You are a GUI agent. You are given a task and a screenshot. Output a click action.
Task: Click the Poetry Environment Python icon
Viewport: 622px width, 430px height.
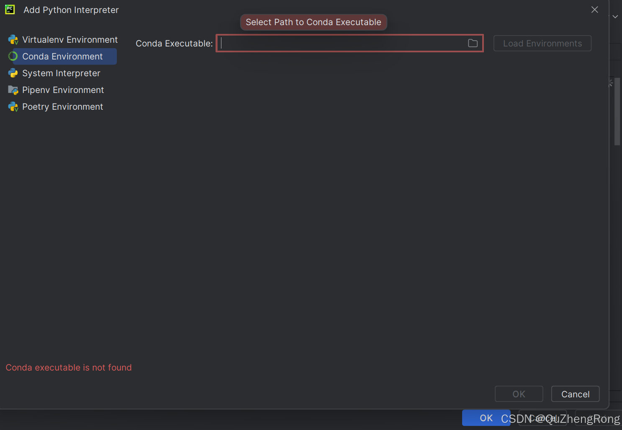[12, 106]
